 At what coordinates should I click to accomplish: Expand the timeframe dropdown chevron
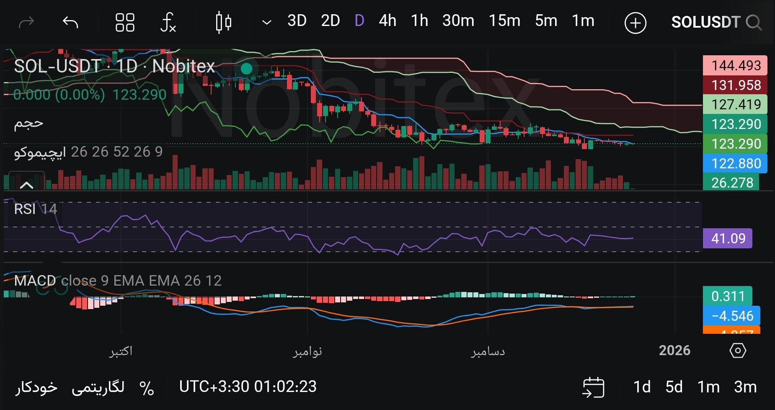tap(266, 22)
